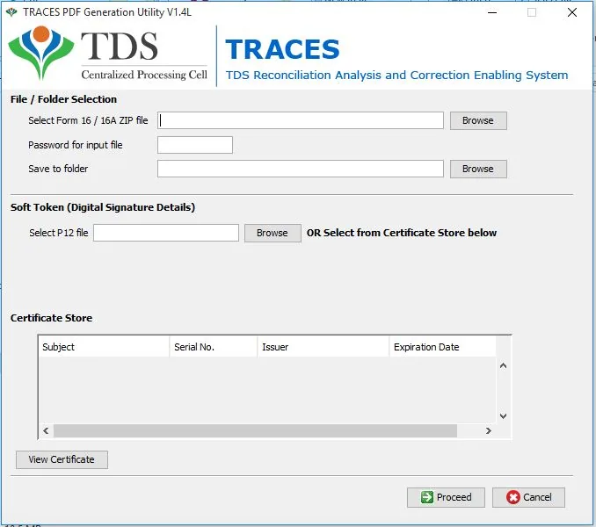Screen dimensions: 596x527
Task: Click the certificate list scroll left arrow
Action: pyautogui.click(x=46, y=430)
